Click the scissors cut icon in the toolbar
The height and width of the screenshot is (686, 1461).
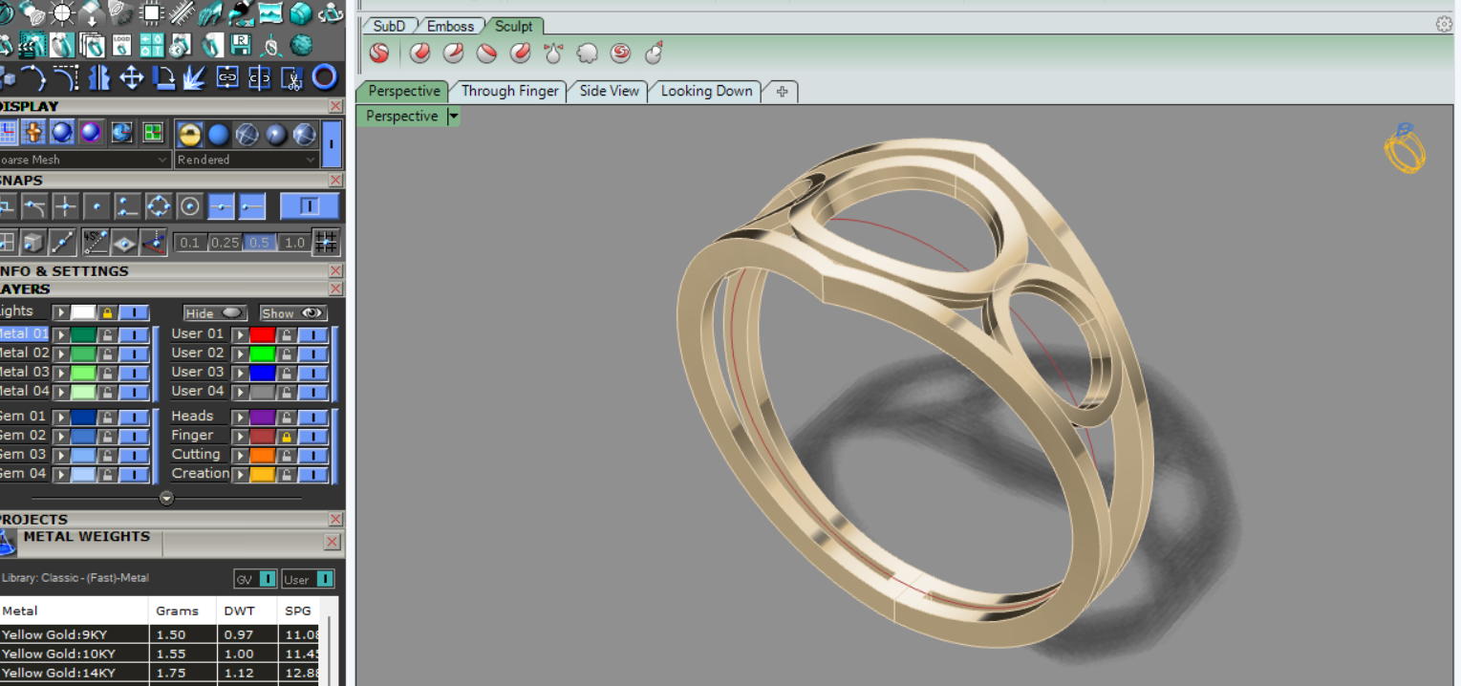click(x=292, y=77)
